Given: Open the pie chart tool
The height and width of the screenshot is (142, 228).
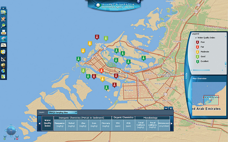Looking at the screenshot, I should coord(4,71).
